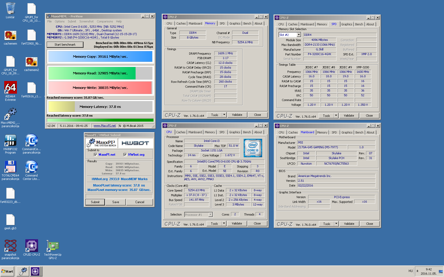The width and height of the screenshot is (444, 277).
Task: Click the HU language indicator in taskbar
Action: (x=410, y=271)
